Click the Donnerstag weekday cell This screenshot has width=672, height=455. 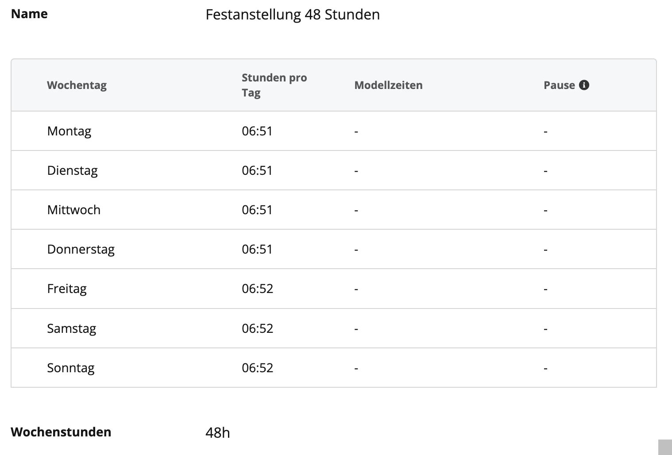point(81,249)
